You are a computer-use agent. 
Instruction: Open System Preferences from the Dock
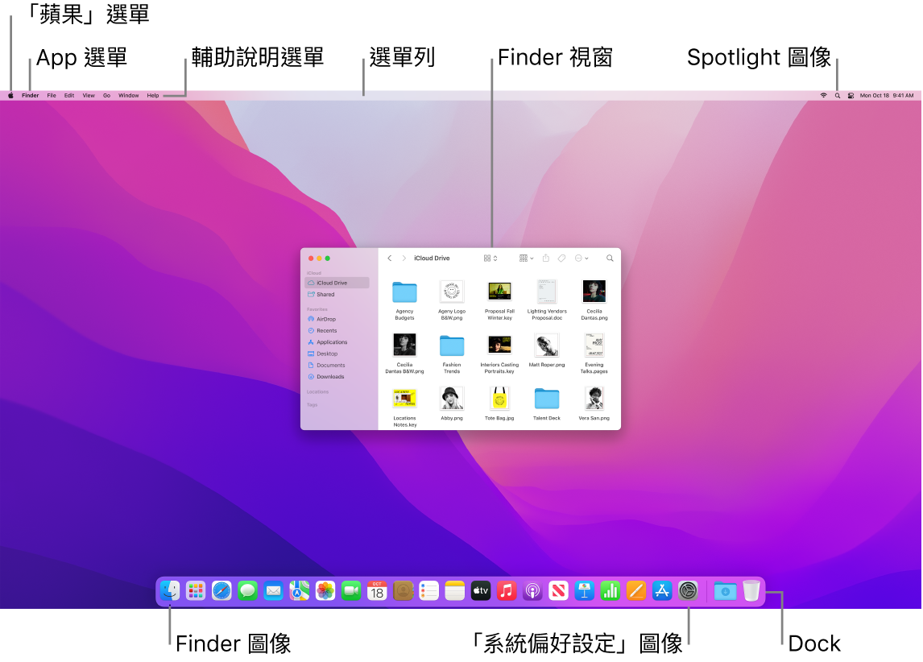(687, 590)
